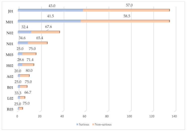The image size is (187, 132).
Task: Select the M01 blue serious bar segment
Action: pyautogui.click(x=49, y=21)
